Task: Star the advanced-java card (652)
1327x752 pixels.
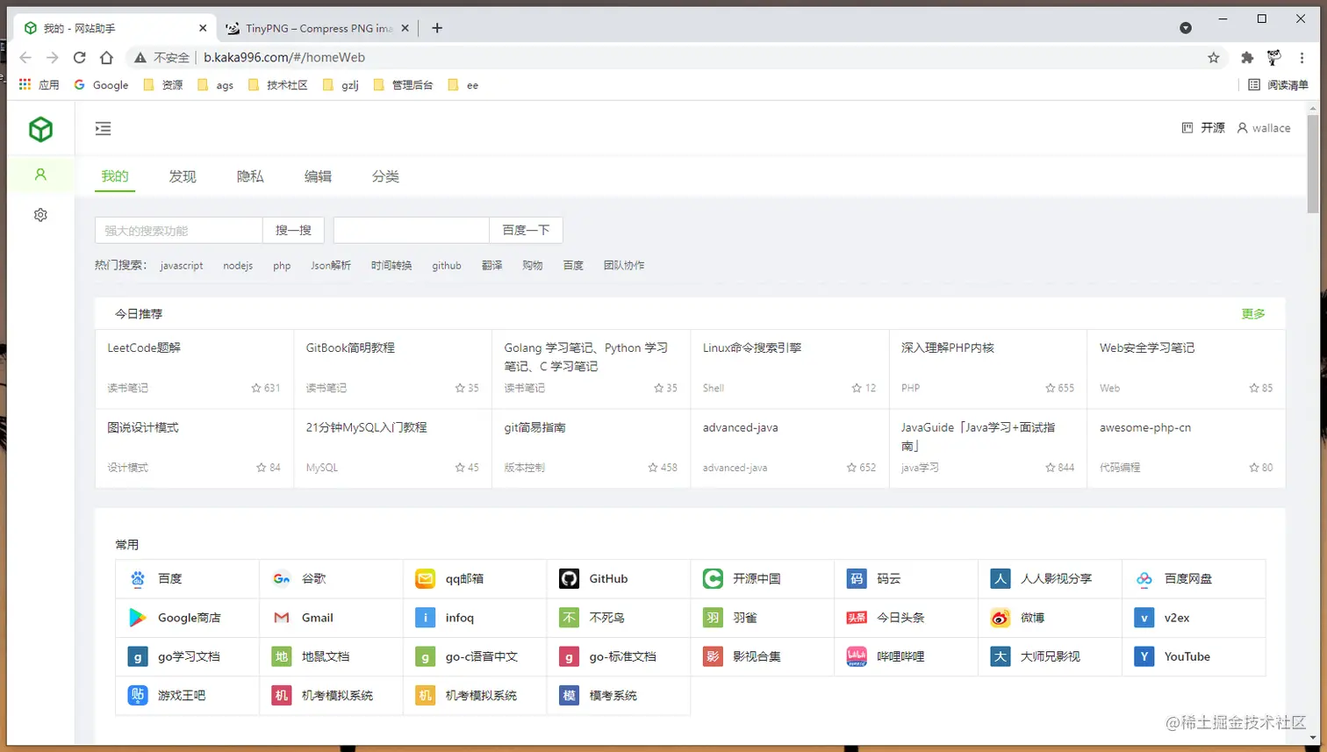Action: click(x=852, y=468)
